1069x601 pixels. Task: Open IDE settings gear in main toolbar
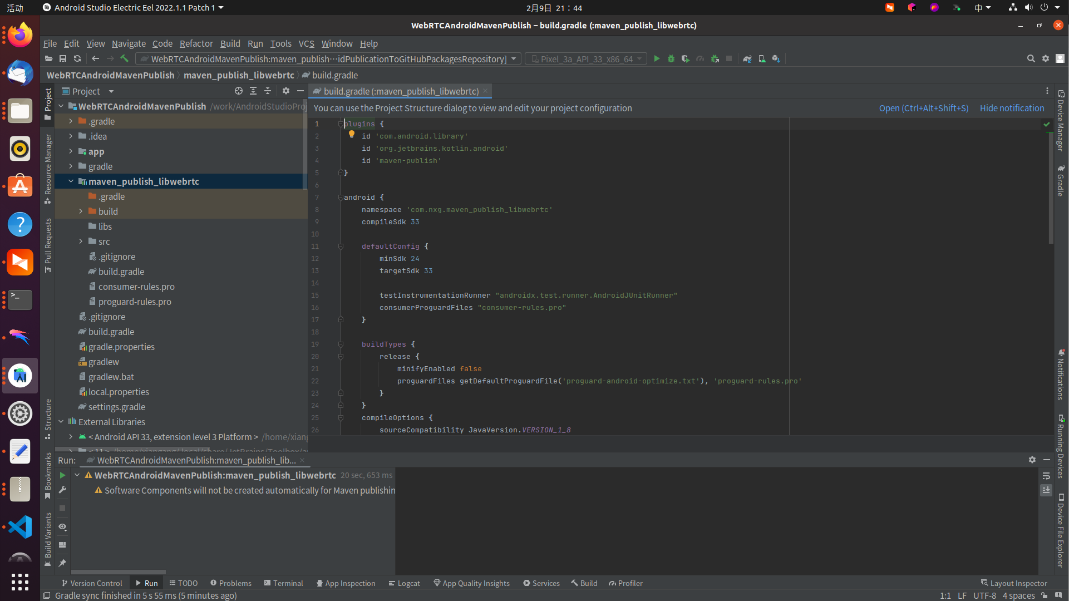click(1046, 58)
